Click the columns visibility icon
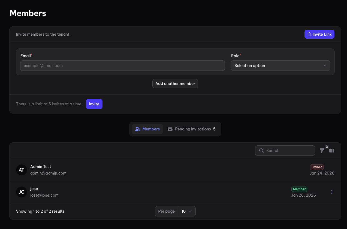This screenshot has width=347, height=229. point(332,151)
